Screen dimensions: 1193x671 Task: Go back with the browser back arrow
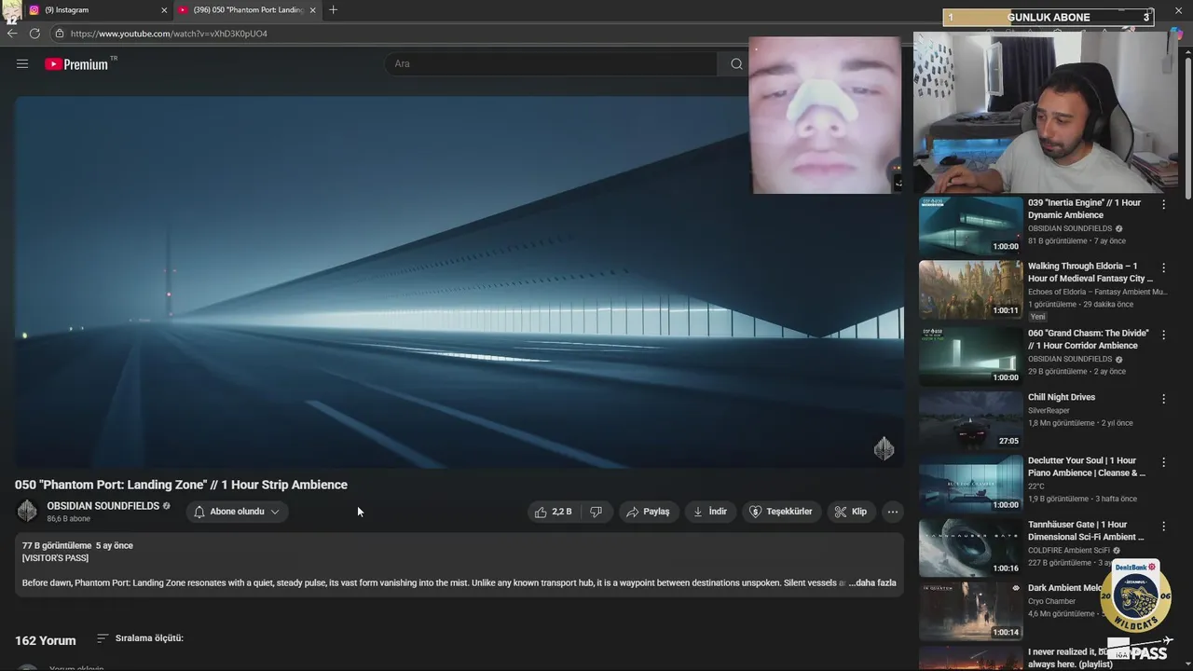click(x=12, y=34)
